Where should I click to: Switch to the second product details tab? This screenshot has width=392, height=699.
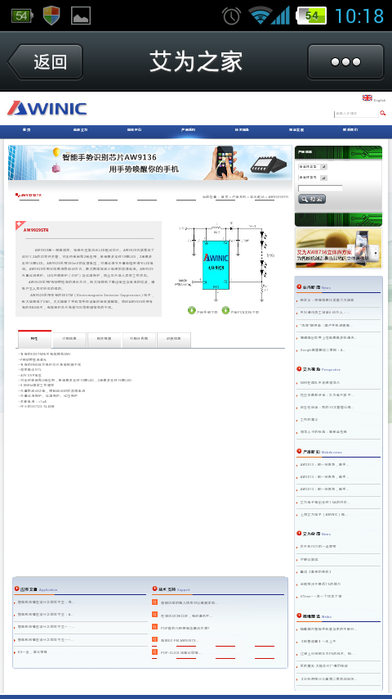pyautogui.click(x=69, y=340)
